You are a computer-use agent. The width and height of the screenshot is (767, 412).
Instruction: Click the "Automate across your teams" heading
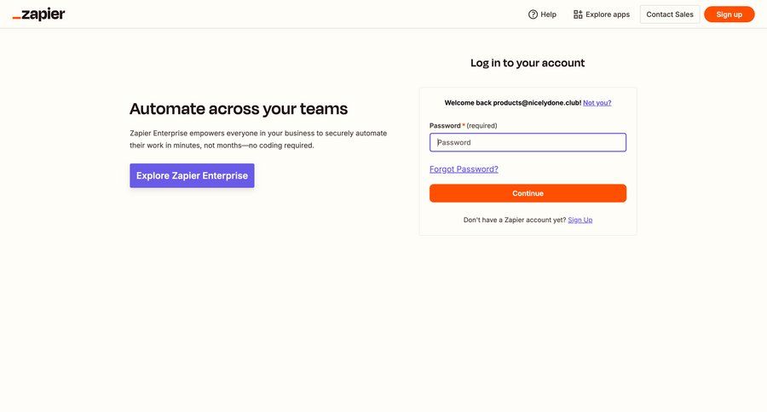pos(239,108)
